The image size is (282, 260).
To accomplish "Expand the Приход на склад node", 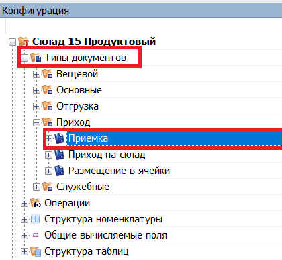I will 48,155.
